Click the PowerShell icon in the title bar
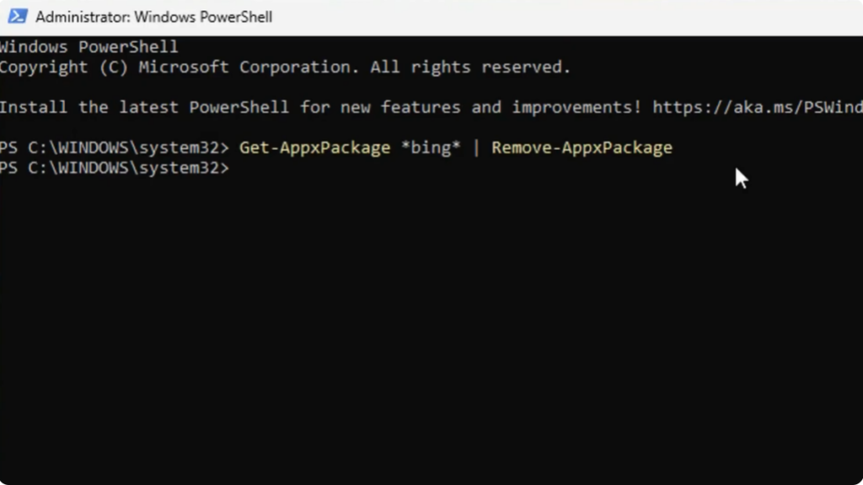Image resolution: width=863 pixels, height=485 pixels. 17,17
